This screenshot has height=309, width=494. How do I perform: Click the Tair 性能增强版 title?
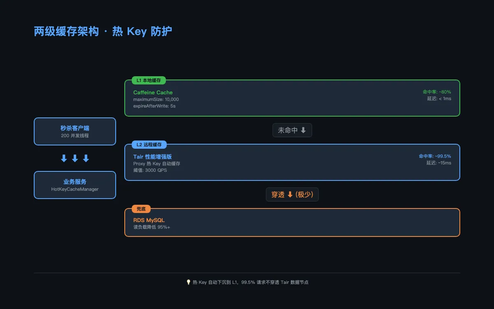(152, 157)
